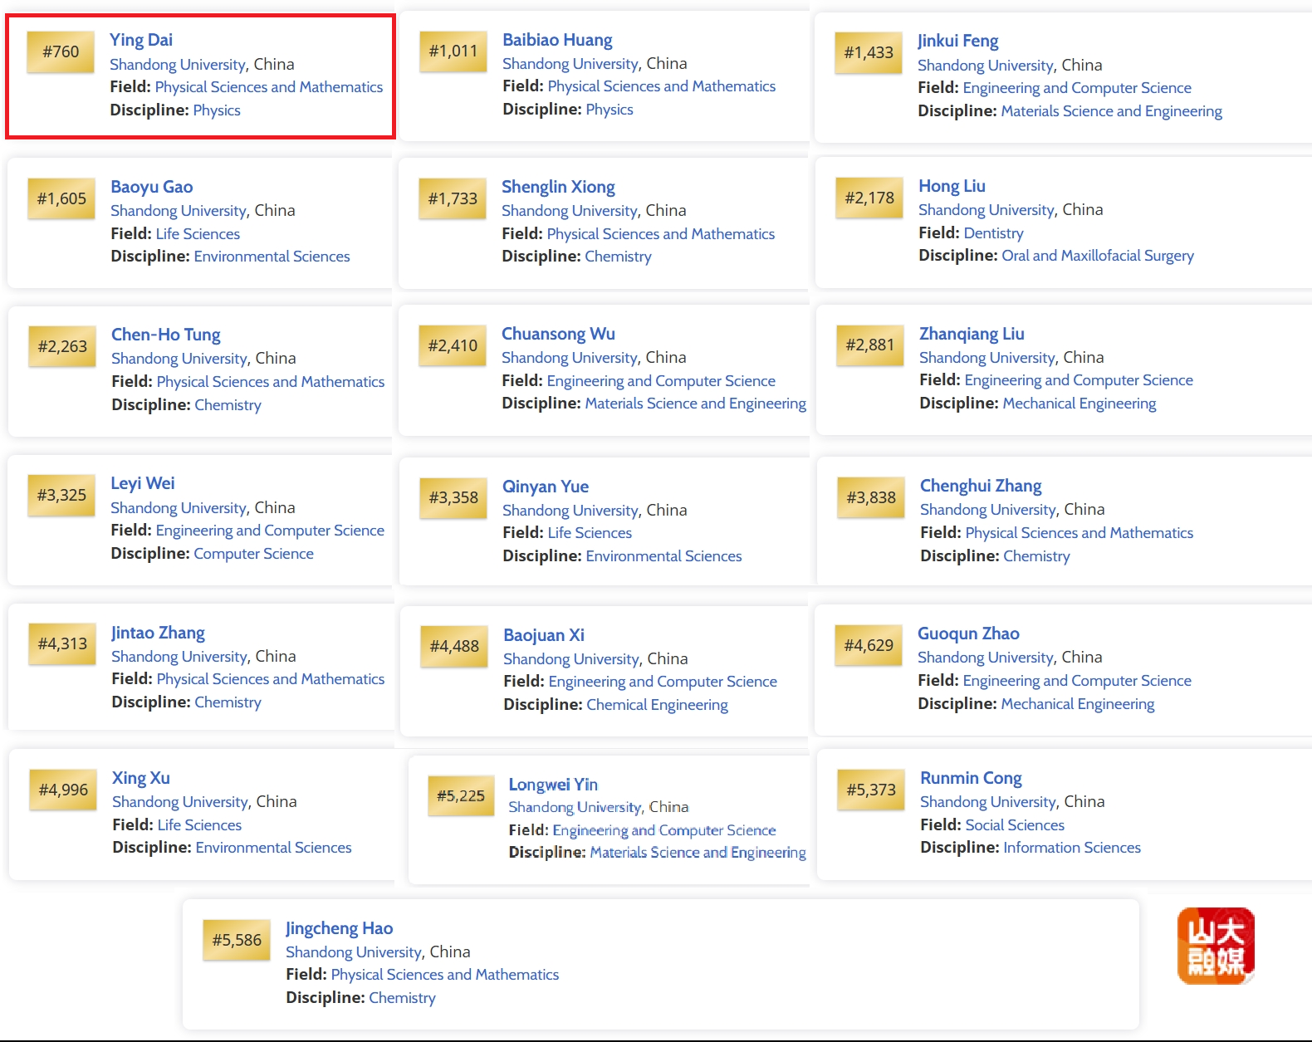Click the #2,881 rank badge
This screenshot has height=1042, width=1312.
coord(870,345)
